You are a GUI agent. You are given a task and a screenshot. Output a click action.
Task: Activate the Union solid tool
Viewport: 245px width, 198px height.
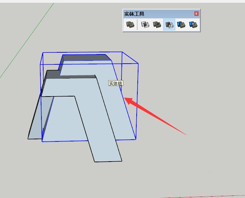click(x=157, y=25)
